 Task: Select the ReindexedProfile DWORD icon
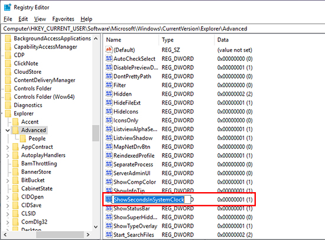pyautogui.click(x=109, y=155)
